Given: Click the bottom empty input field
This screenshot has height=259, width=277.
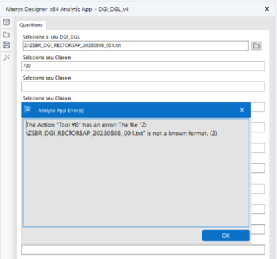Looking at the screenshot, I should pos(143,250).
